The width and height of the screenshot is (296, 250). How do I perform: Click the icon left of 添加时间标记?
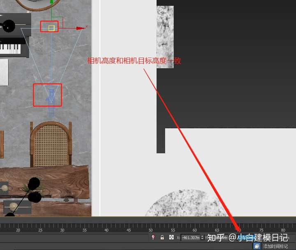point(257,246)
